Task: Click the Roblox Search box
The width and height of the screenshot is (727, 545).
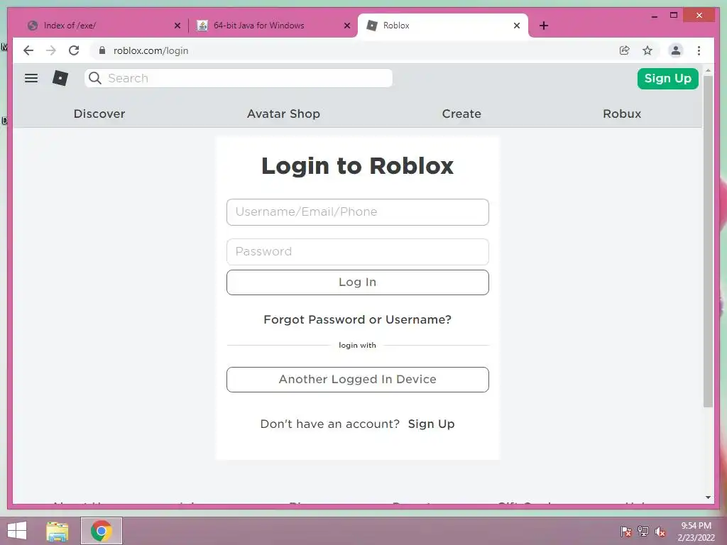Action: point(239,78)
